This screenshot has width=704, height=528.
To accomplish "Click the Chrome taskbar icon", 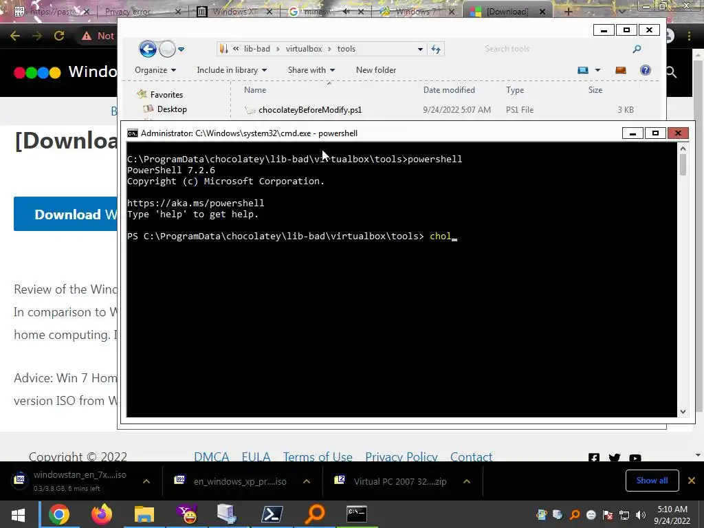I will [x=59, y=514].
